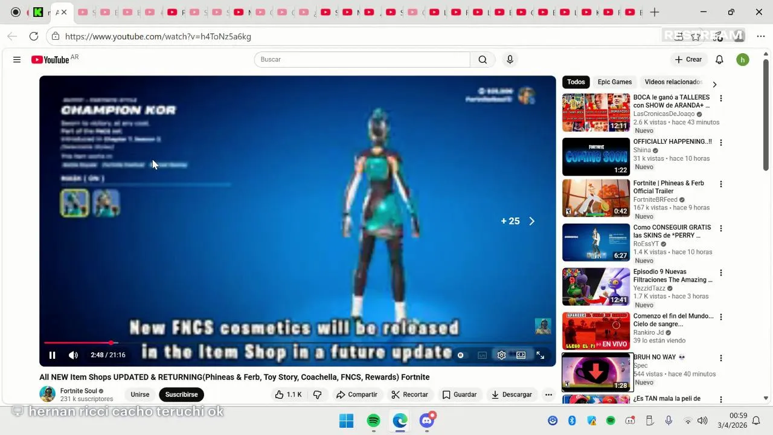
Task: Pause the video with the pause button
Action: pyautogui.click(x=52, y=355)
